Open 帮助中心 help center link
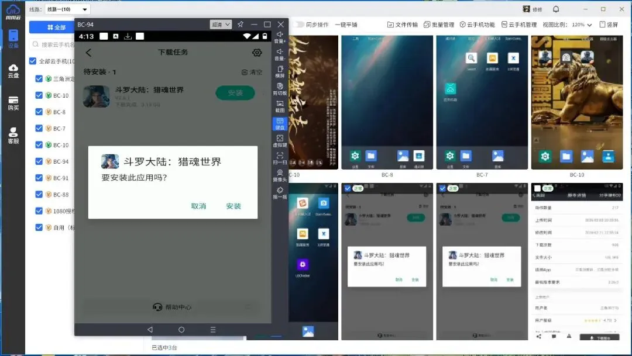This screenshot has width=632, height=356. pos(172,307)
